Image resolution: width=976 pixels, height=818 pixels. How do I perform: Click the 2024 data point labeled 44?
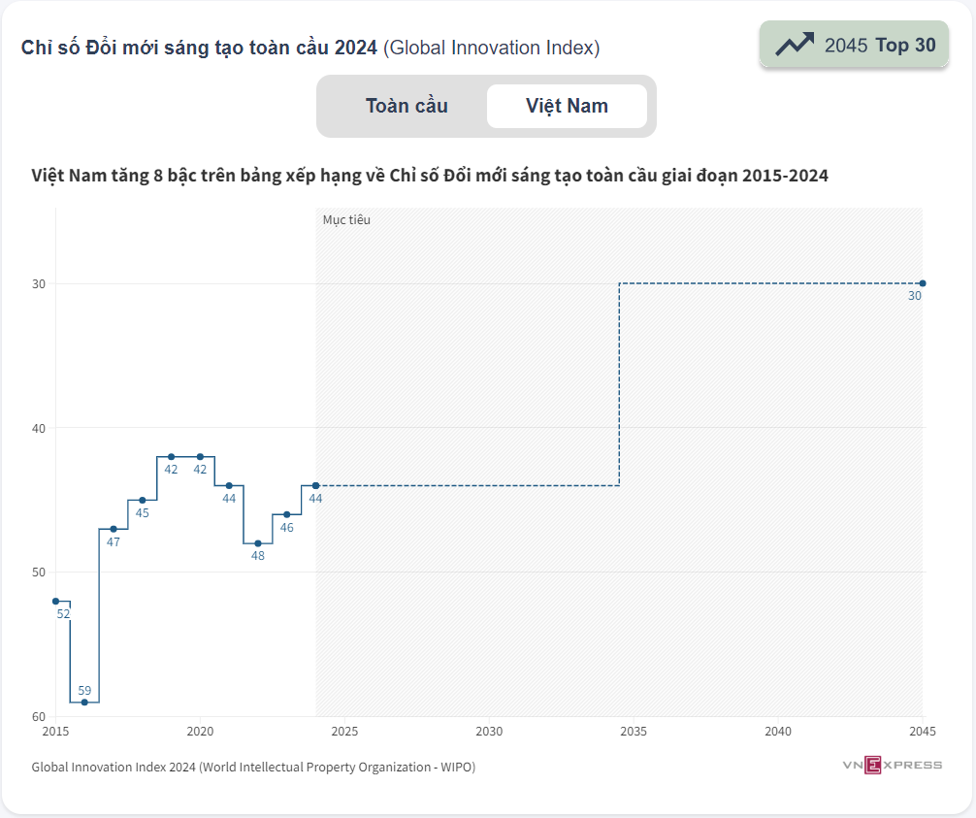[x=315, y=485]
